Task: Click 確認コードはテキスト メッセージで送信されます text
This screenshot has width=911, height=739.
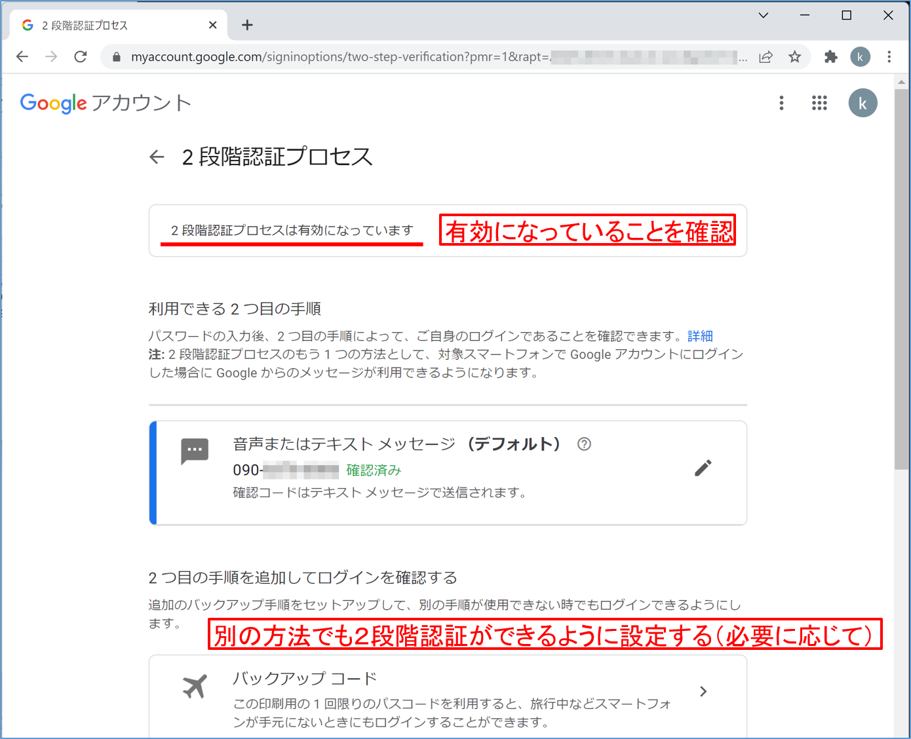Action: [x=381, y=493]
